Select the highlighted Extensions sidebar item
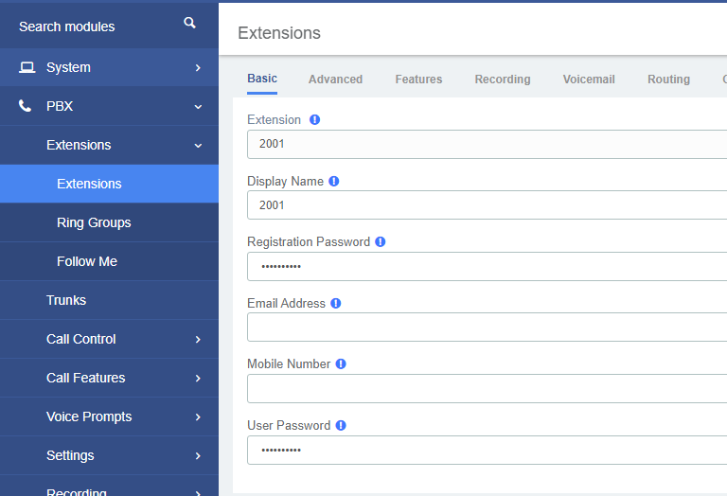 (x=109, y=184)
